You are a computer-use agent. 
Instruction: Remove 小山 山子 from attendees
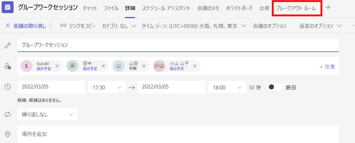coord(195,66)
